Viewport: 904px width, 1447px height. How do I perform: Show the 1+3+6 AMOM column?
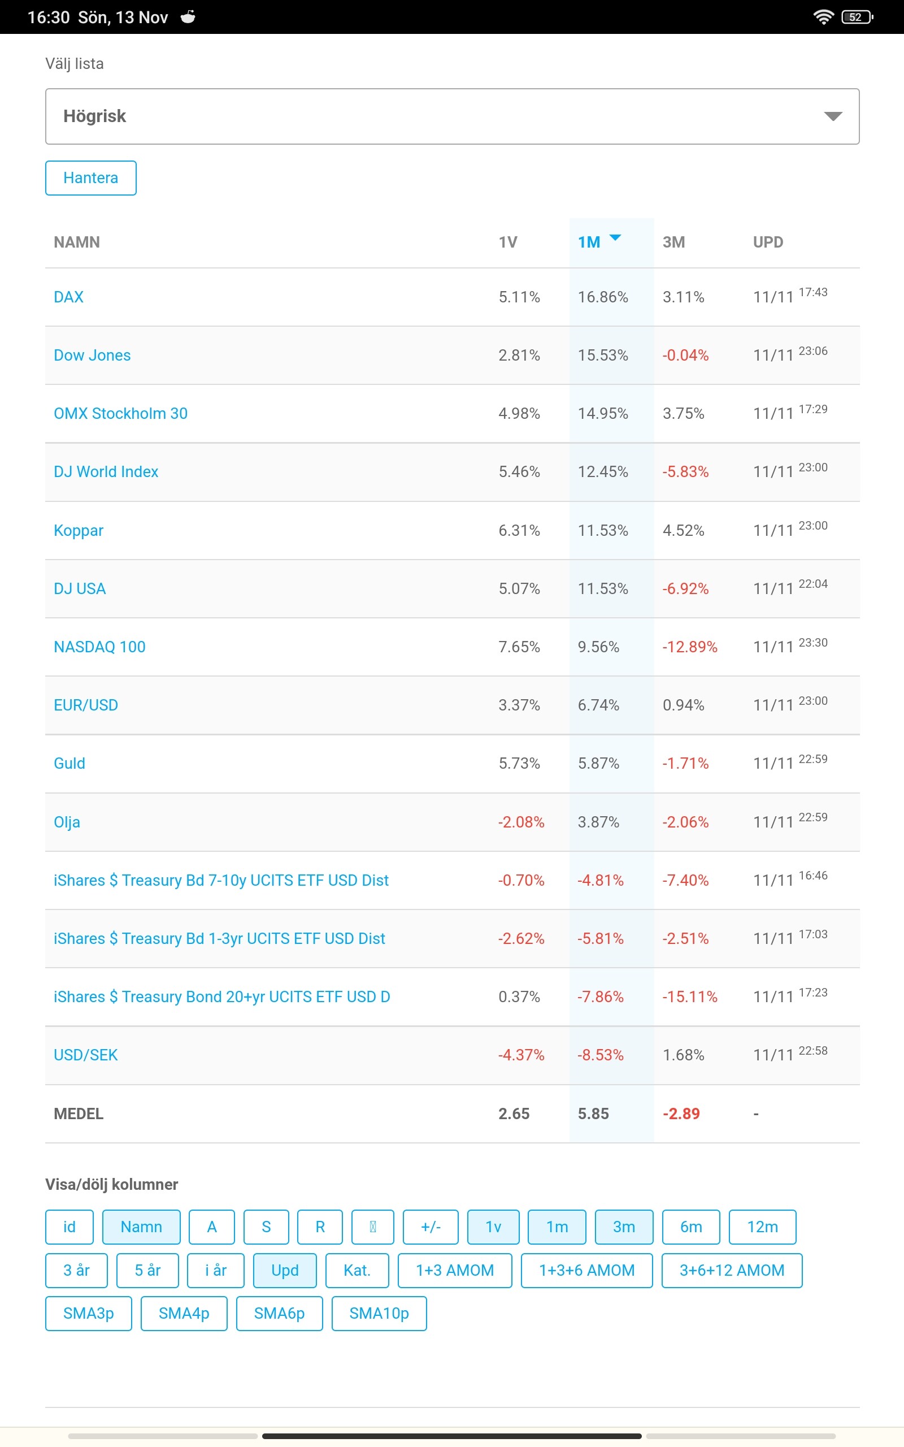(586, 1270)
